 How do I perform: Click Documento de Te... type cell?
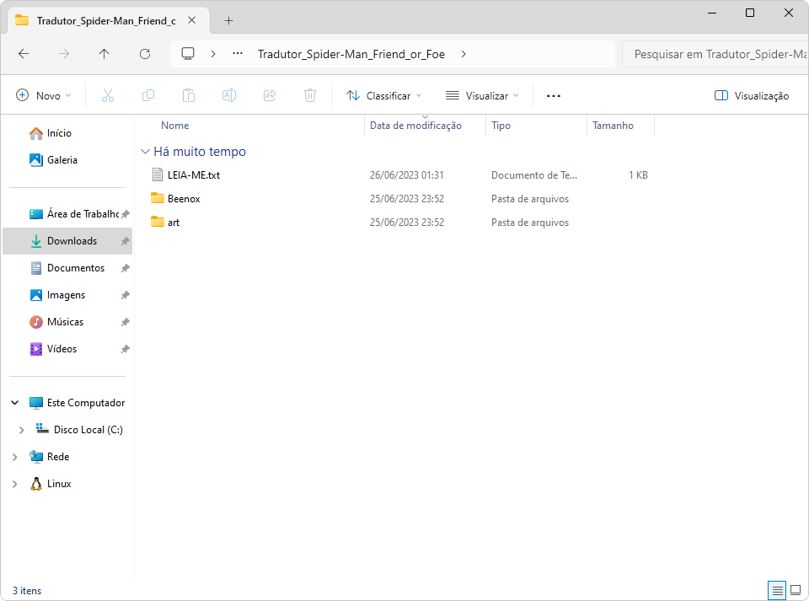click(x=534, y=174)
